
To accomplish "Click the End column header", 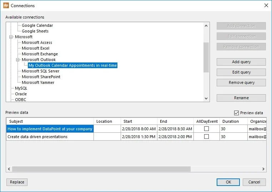I will pos(175,121).
